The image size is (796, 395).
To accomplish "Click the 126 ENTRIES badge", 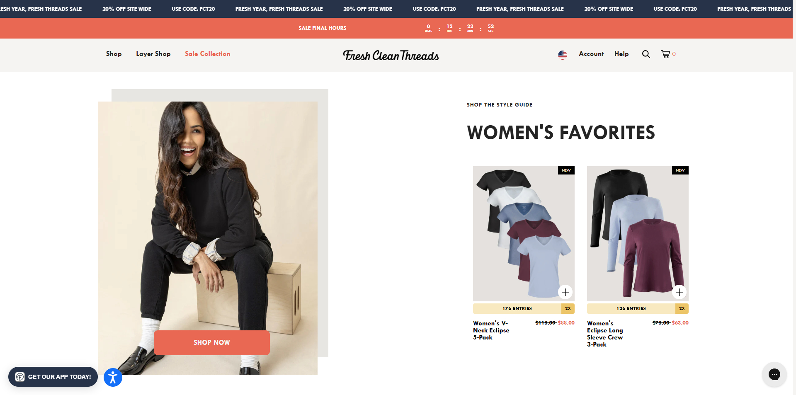I will tap(631, 308).
